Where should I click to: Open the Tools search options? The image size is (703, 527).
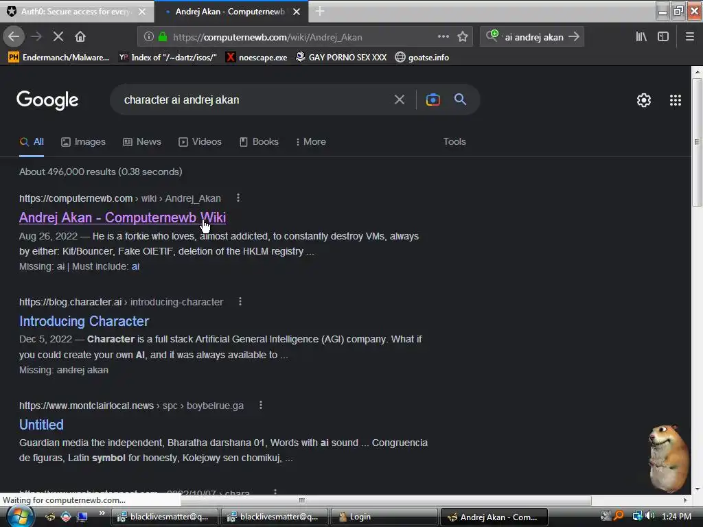coord(454,141)
